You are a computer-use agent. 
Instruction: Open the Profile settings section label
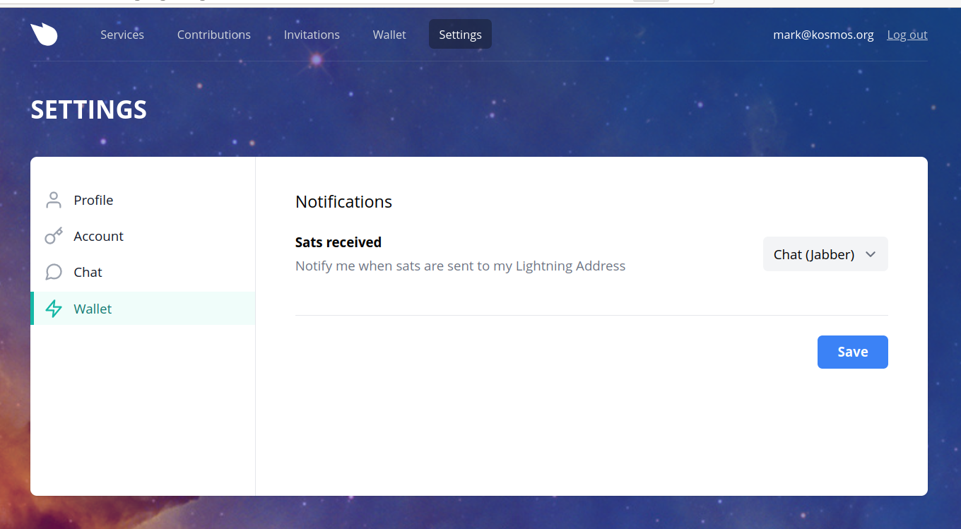[x=93, y=201]
